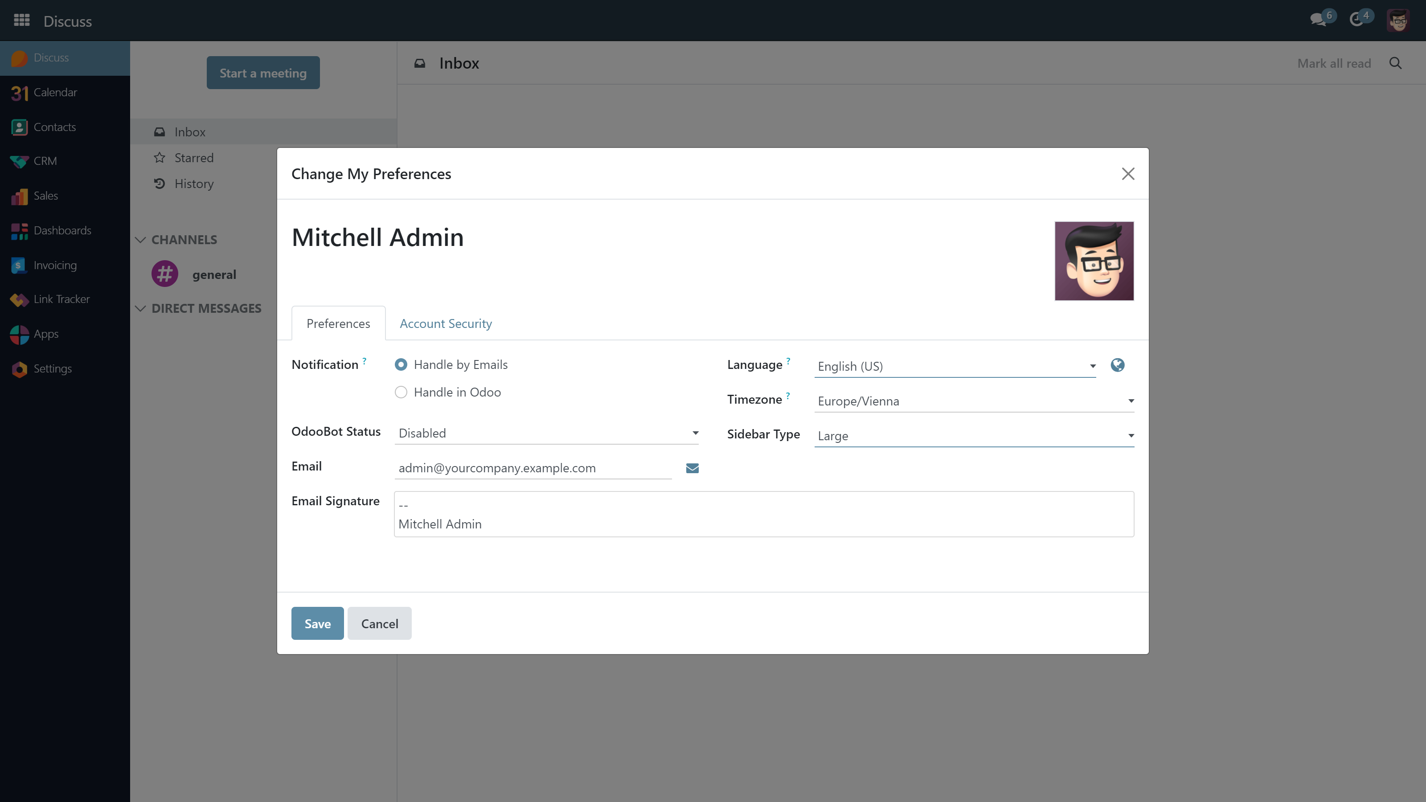Select Handle by Emails radio button
This screenshot has width=1426, height=802.
coord(401,365)
